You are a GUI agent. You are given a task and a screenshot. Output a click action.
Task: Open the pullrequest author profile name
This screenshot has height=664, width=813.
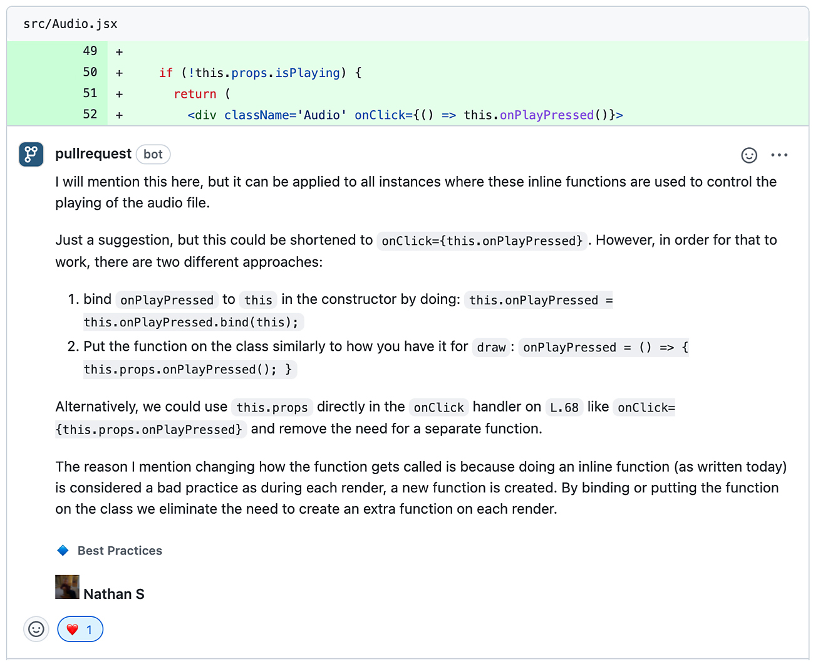pyautogui.click(x=93, y=154)
